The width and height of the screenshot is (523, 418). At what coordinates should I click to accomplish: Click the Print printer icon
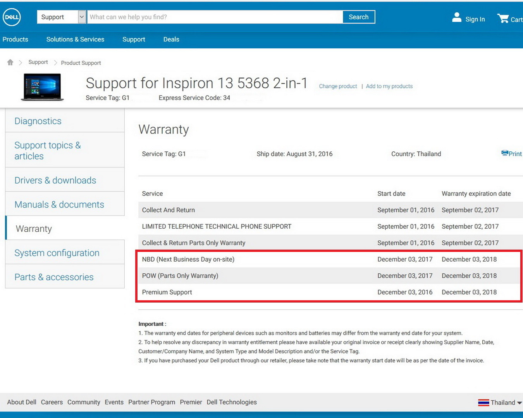504,153
